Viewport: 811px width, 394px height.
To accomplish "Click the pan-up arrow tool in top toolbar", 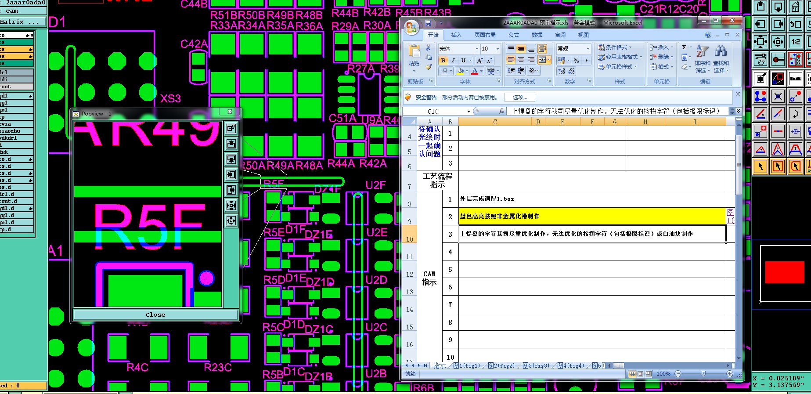I will click(761, 7).
